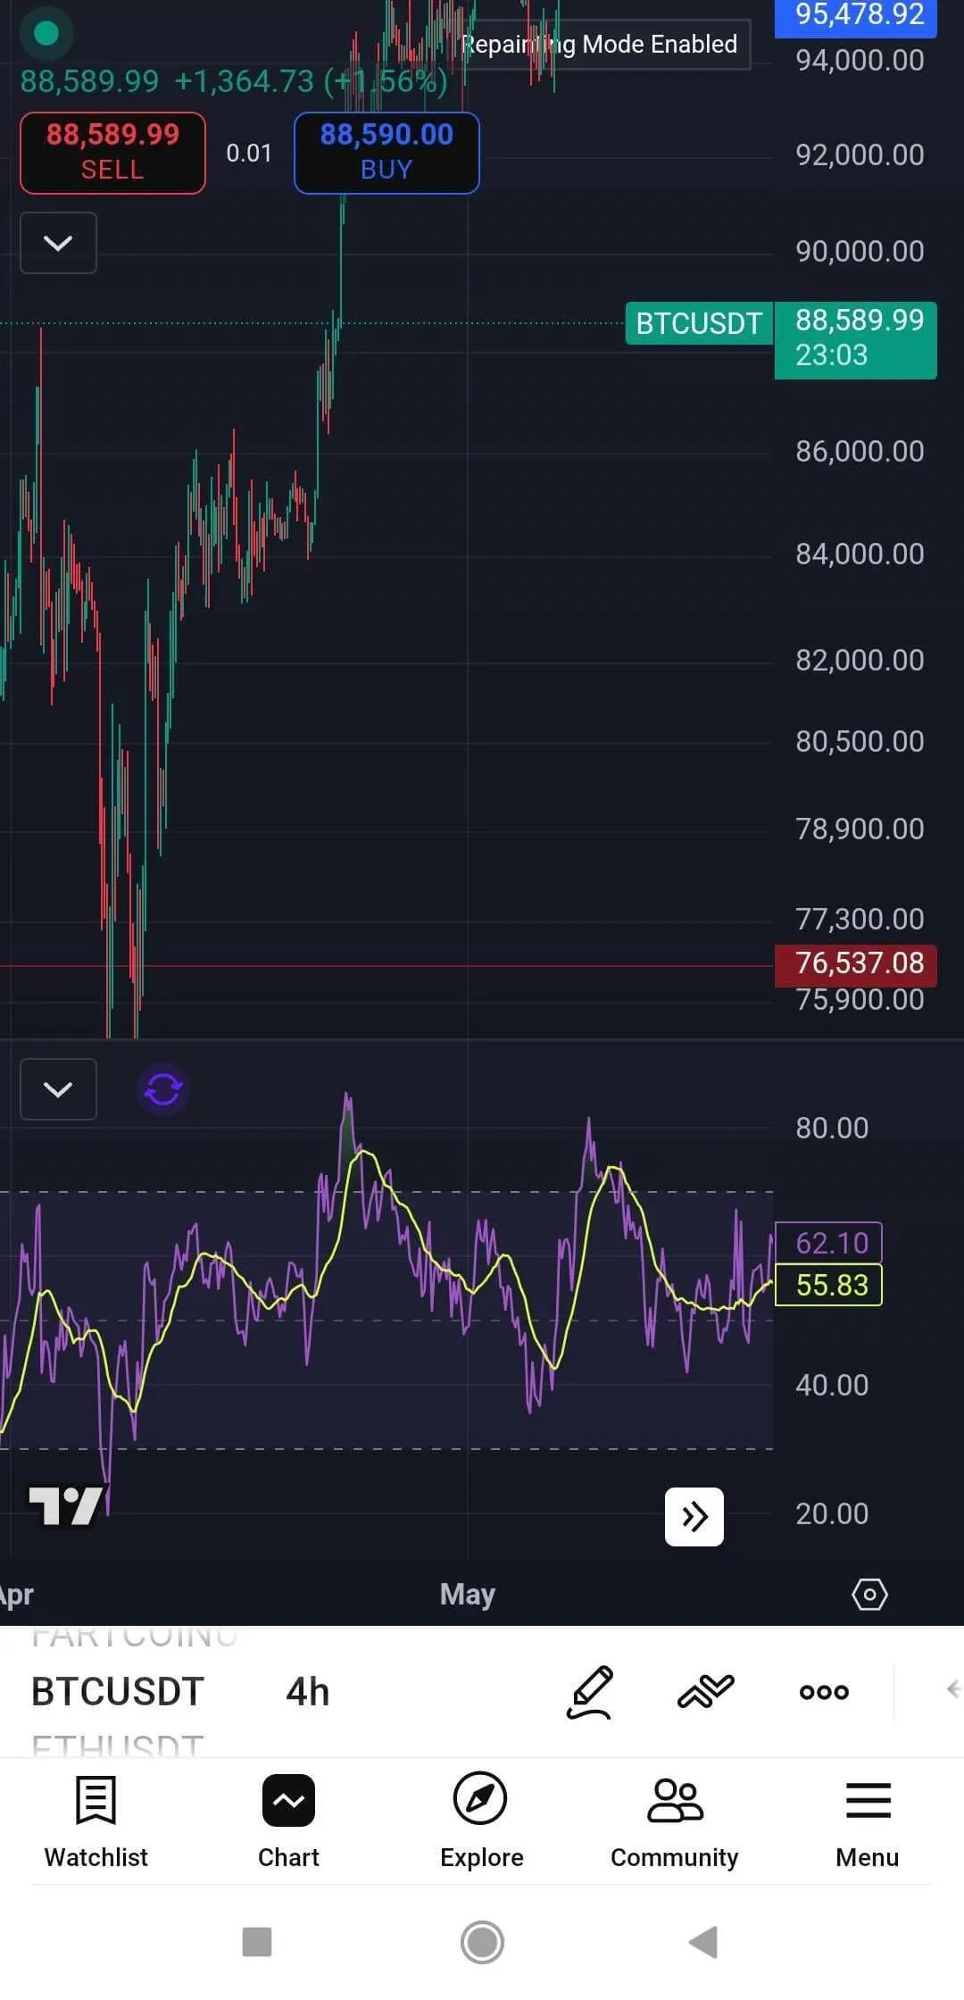The image size is (964, 2000).
Task: Select the red 76,537.08 price line label
Action: [x=856, y=964]
